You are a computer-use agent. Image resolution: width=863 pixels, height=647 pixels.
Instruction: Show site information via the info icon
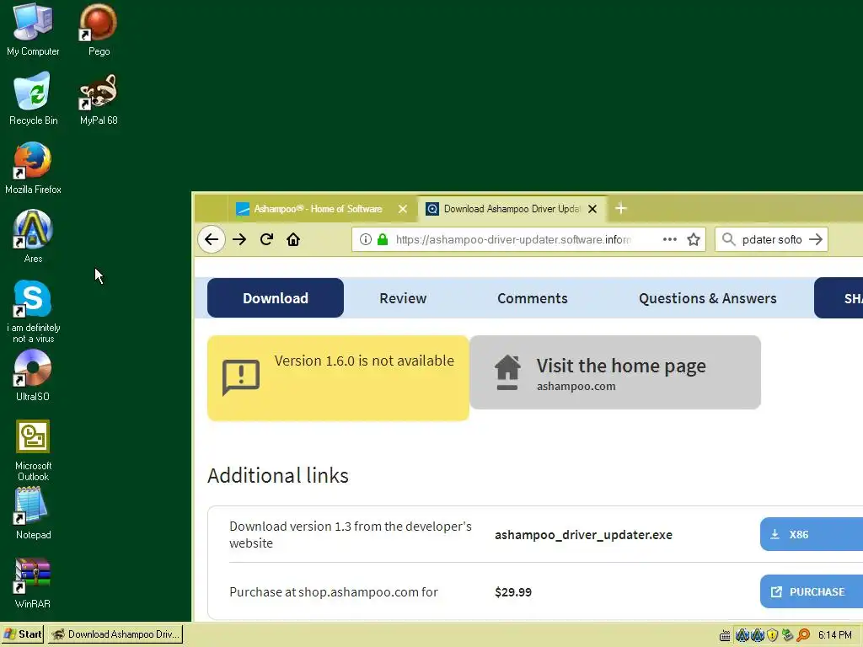pos(366,239)
